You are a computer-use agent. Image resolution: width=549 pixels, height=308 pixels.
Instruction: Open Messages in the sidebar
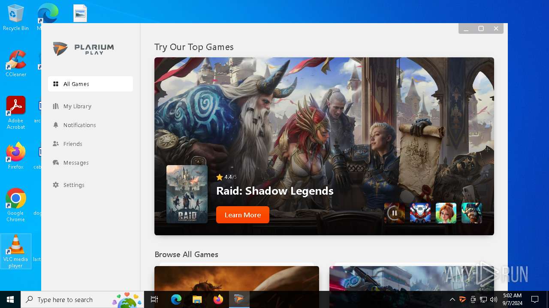tap(90, 163)
